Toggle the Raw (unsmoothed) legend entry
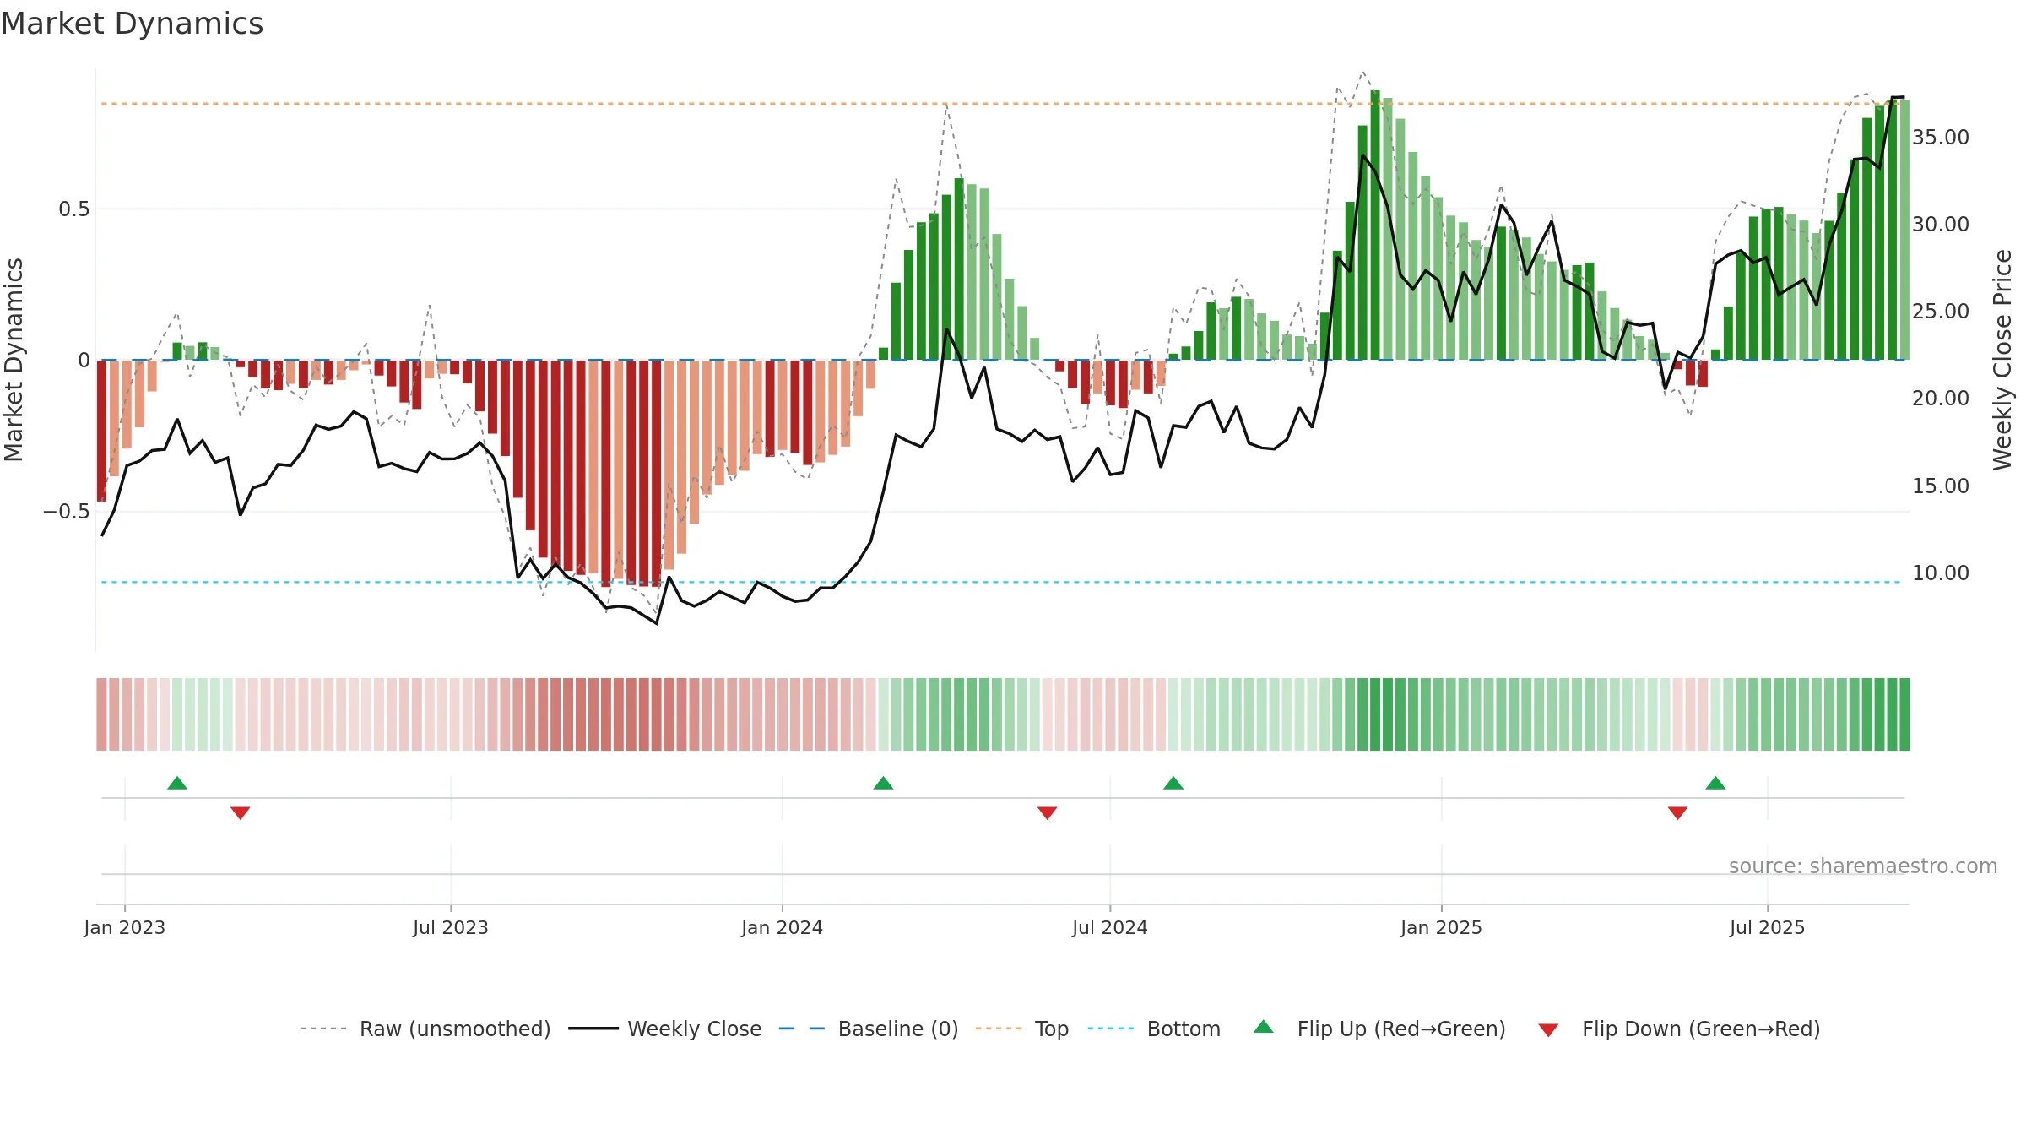The width and height of the screenshot is (2026, 1140). click(x=425, y=1029)
